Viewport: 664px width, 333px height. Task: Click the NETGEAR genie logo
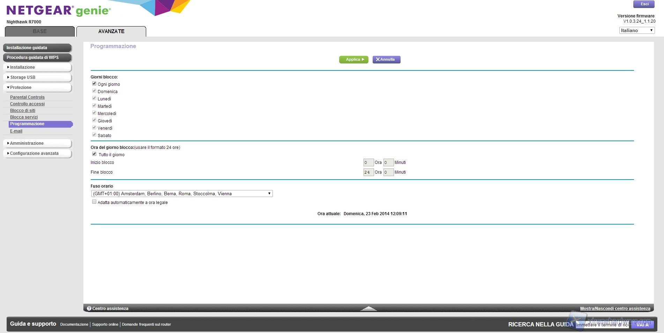(58, 10)
